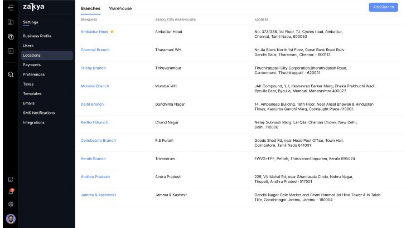Click the Add Branch button

384,7
